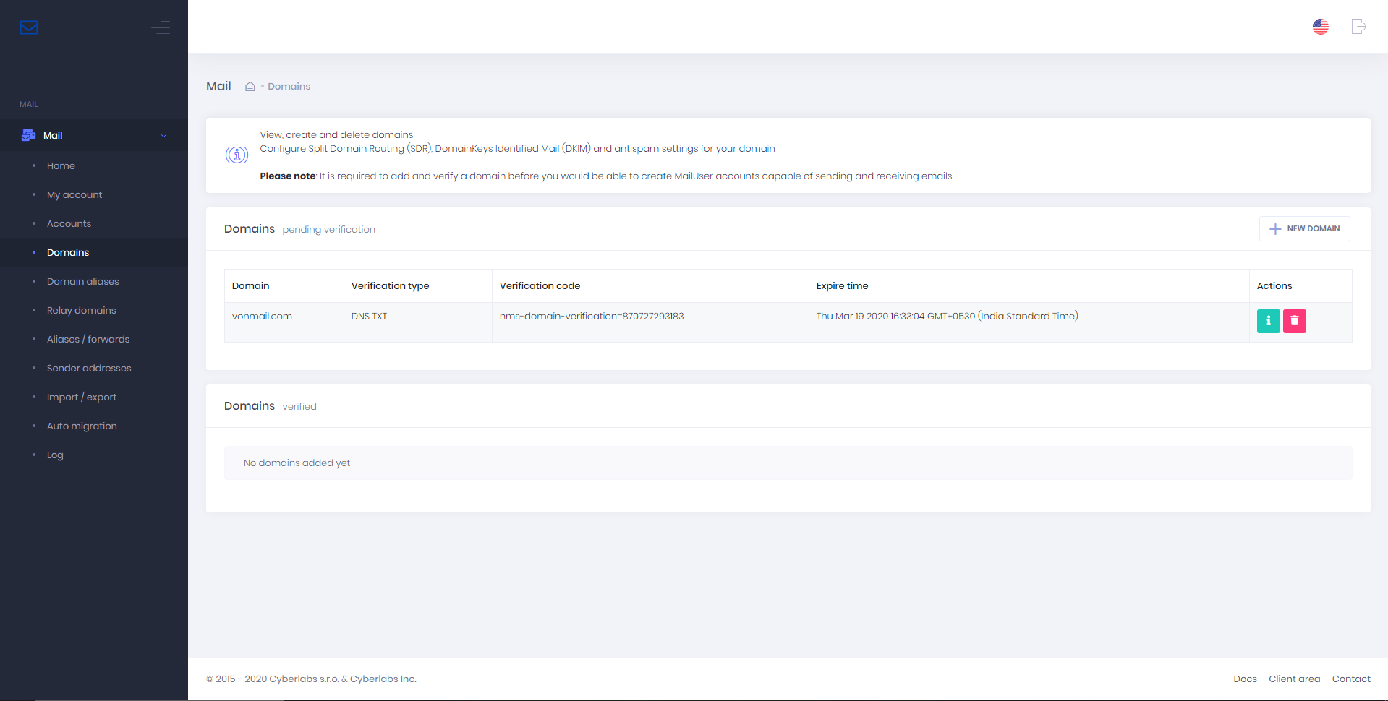This screenshot has height=701, width=1388.
Task: Click the 'Configure Split Domain Routing' line
Action: point(517,148)
